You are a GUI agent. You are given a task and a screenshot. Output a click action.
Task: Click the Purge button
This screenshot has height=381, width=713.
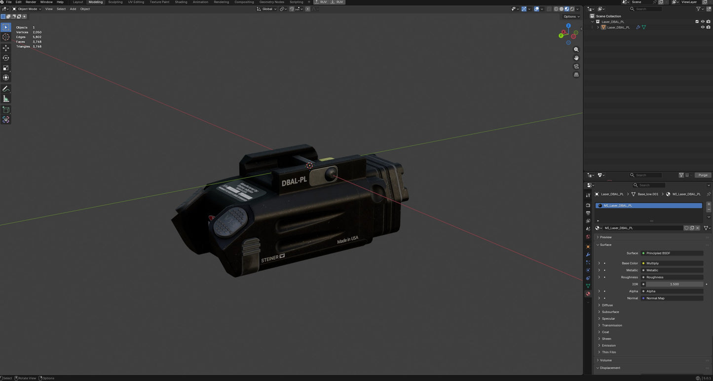click(703, 175)
